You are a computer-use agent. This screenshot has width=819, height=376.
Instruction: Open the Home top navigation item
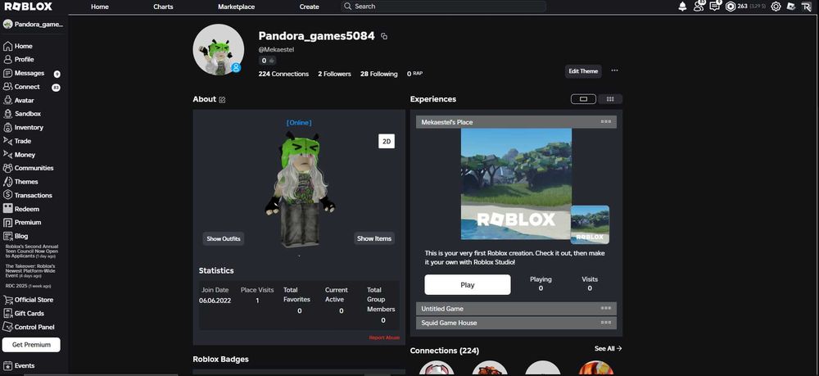coord(100,7)
